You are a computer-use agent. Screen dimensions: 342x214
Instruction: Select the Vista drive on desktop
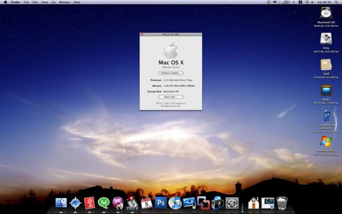326,39
